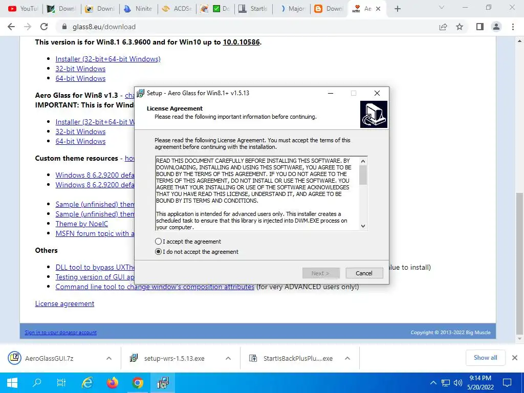
Task: Click the browser forward arrow
Action: [x=28, y=27]
